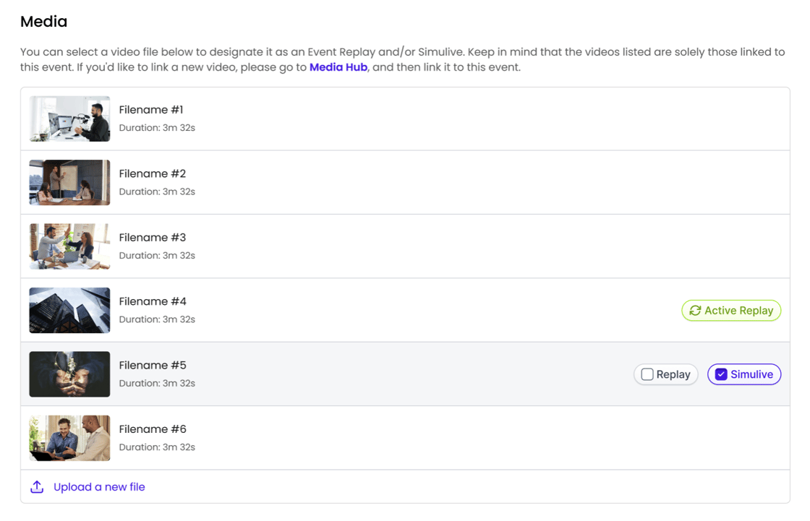Click the Filename #1 title text
Screen dimensions: 810x521
(151, 109)
